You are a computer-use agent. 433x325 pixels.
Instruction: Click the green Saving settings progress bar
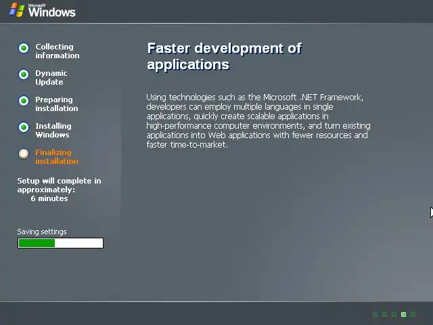click(60, 243)
